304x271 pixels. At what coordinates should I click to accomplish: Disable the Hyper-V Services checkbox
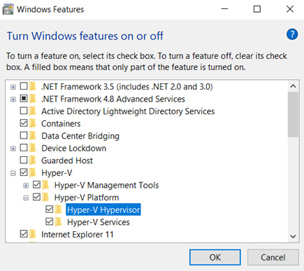coord(50,221)
